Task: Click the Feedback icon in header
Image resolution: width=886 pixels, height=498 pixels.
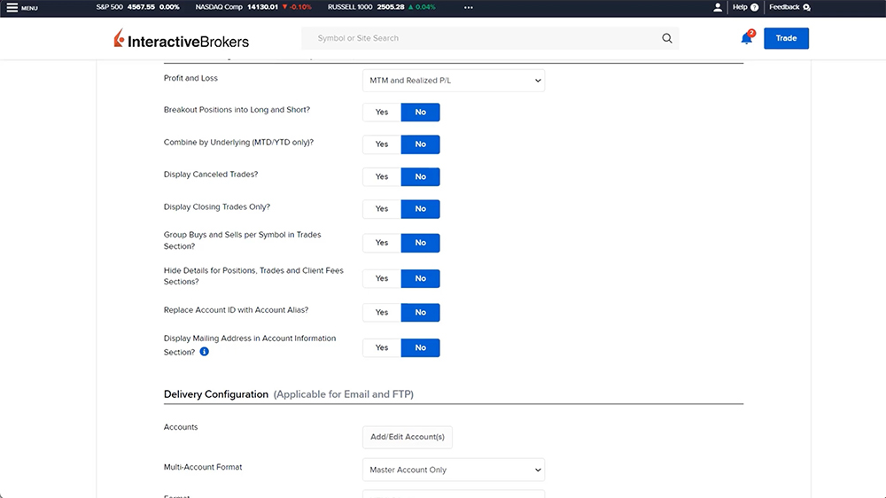Action: [x=805, y=7]
